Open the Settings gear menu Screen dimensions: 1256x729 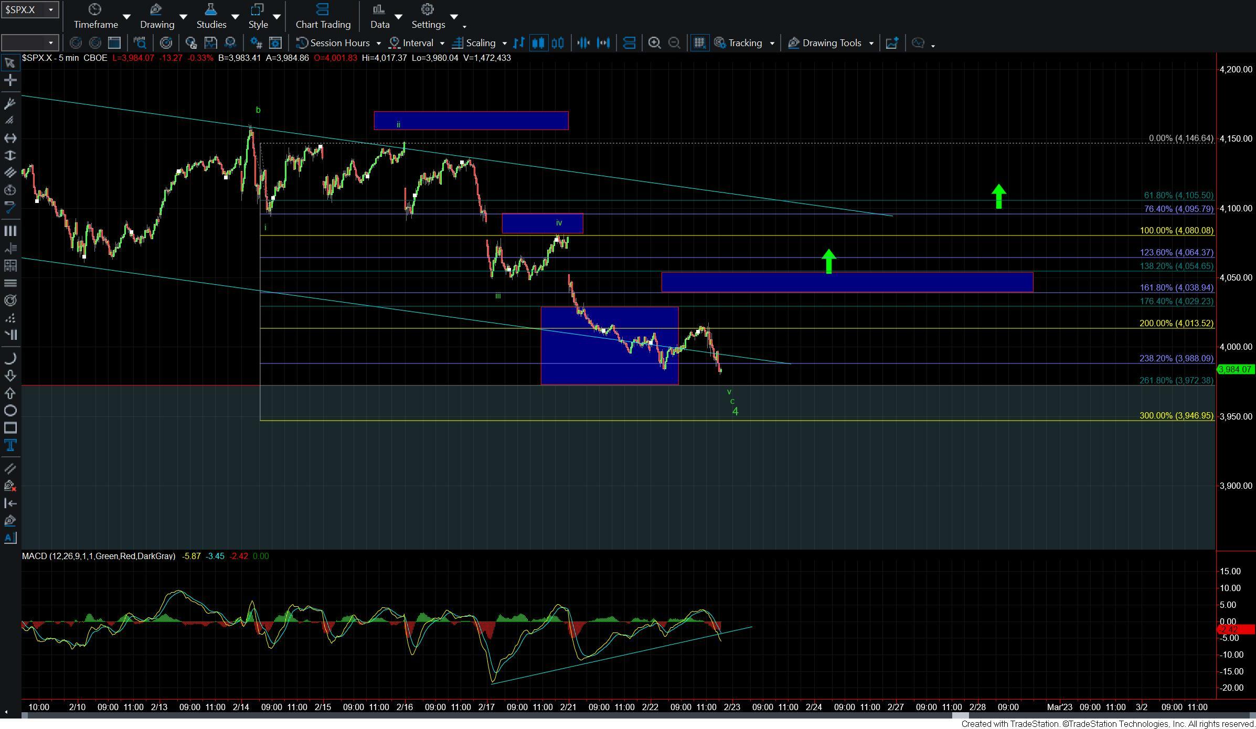point(428,9)
